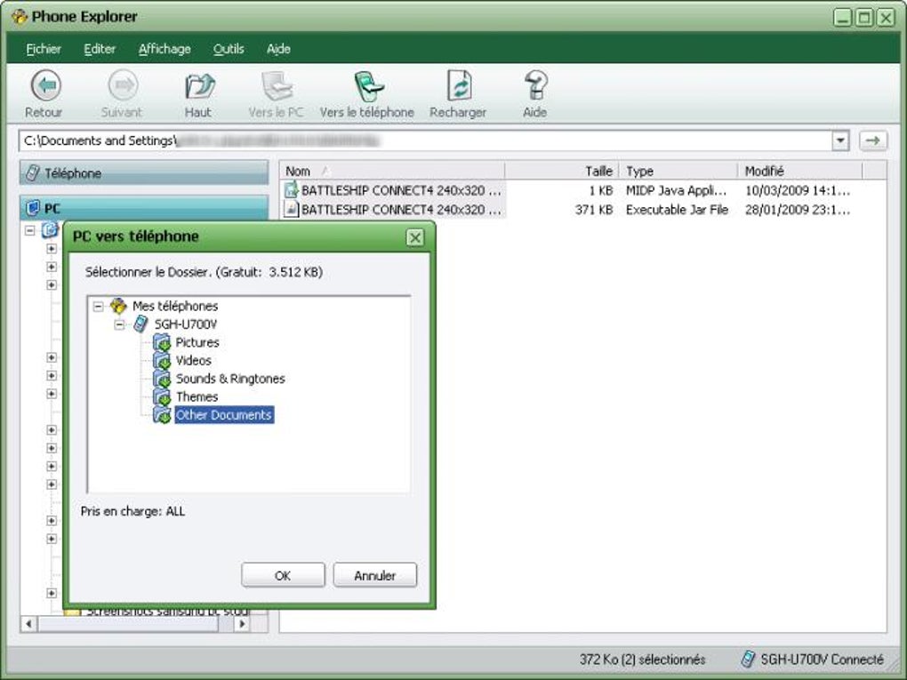Click the go arrow beside the address bar

pos(873,140)
